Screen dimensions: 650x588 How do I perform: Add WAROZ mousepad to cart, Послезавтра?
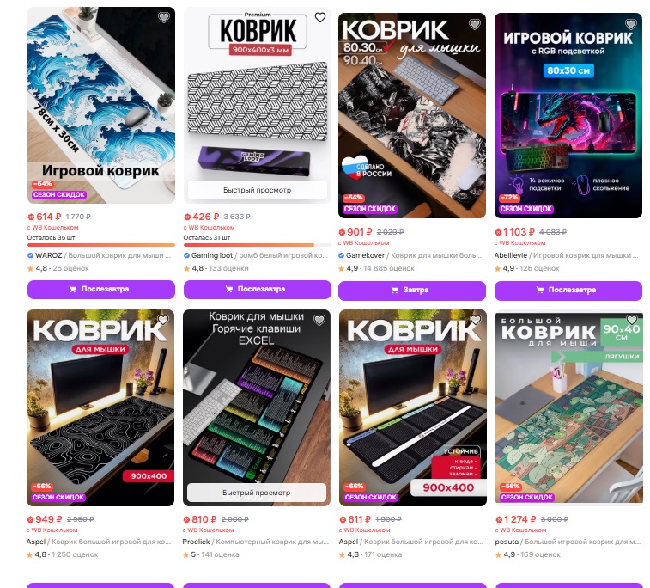pos(101,289)
